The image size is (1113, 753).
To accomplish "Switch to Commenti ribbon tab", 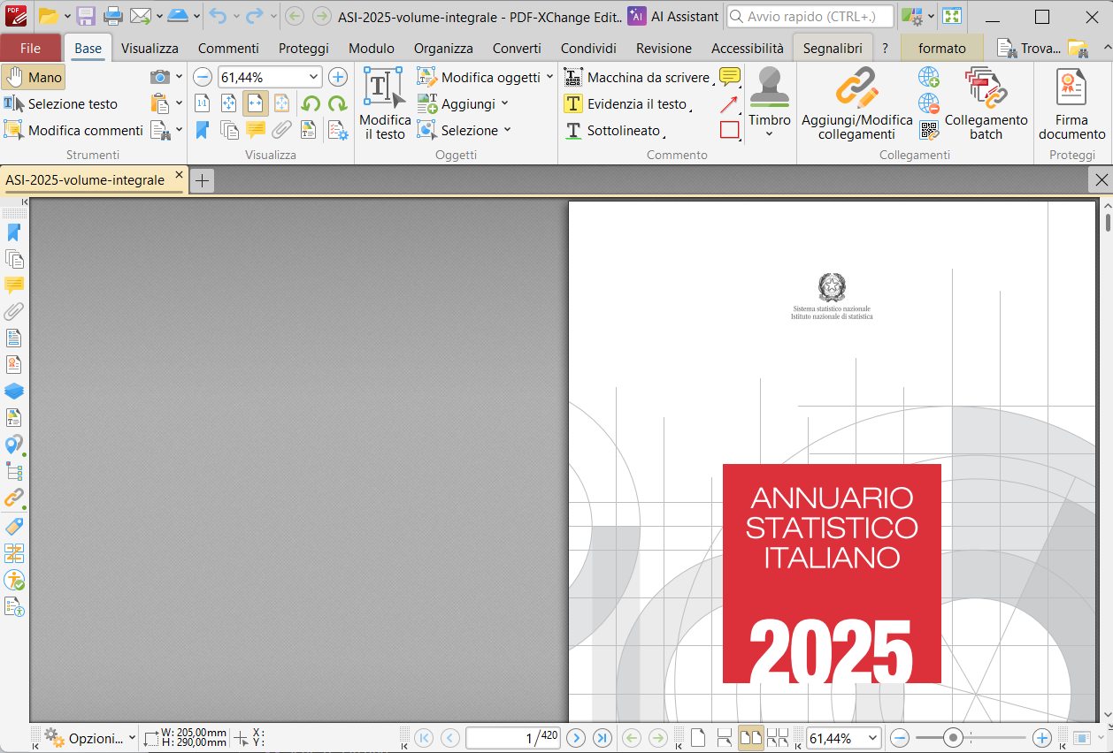I will (228, 48).
